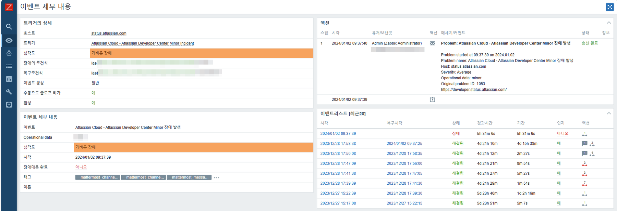
Task: Click 예 acknowledged link in 17:58:38 row
Action: tap(559, 144)
